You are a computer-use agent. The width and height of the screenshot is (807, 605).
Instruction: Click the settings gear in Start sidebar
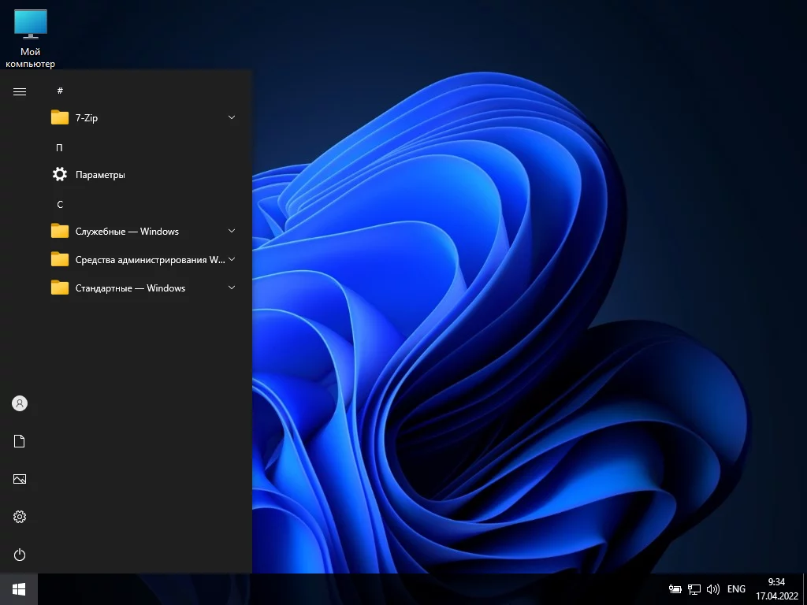click(20, 517)
